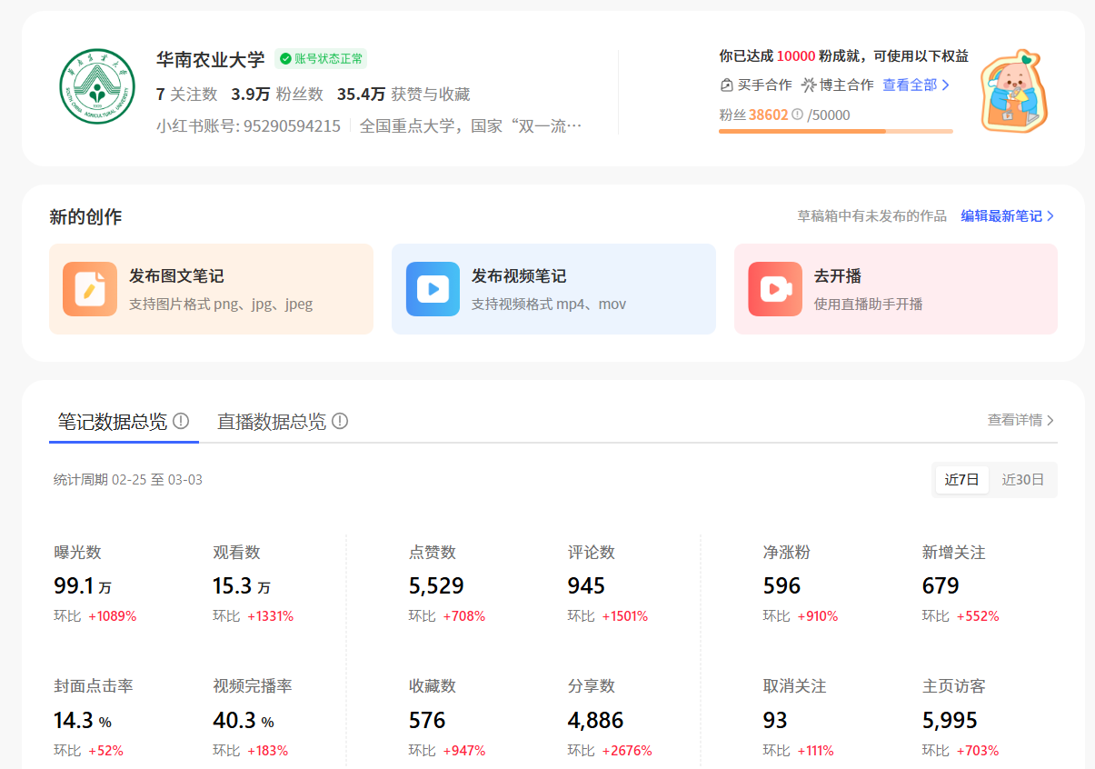This screenshot has width=1095, height=769.
Task: Click 草稿箱中有未发布的作品 notice
Action: pyautogui.click(x=872, y=216)
